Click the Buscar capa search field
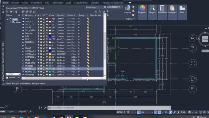 [94, 7]
